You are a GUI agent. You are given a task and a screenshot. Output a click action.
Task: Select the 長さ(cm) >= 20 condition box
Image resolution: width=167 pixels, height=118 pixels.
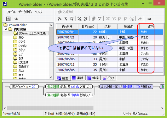24,87
